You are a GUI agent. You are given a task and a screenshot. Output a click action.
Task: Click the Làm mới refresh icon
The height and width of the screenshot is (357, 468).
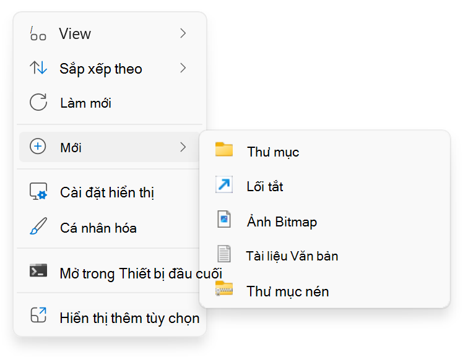click(38, 102)
